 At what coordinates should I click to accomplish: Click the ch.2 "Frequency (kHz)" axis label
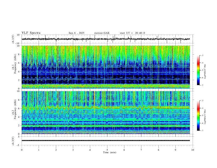click(15, 109)
